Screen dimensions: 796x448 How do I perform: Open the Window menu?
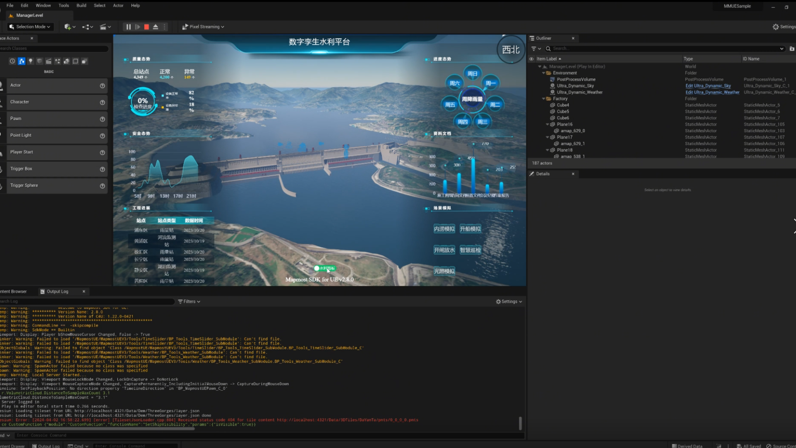click(x=43, y=5)
